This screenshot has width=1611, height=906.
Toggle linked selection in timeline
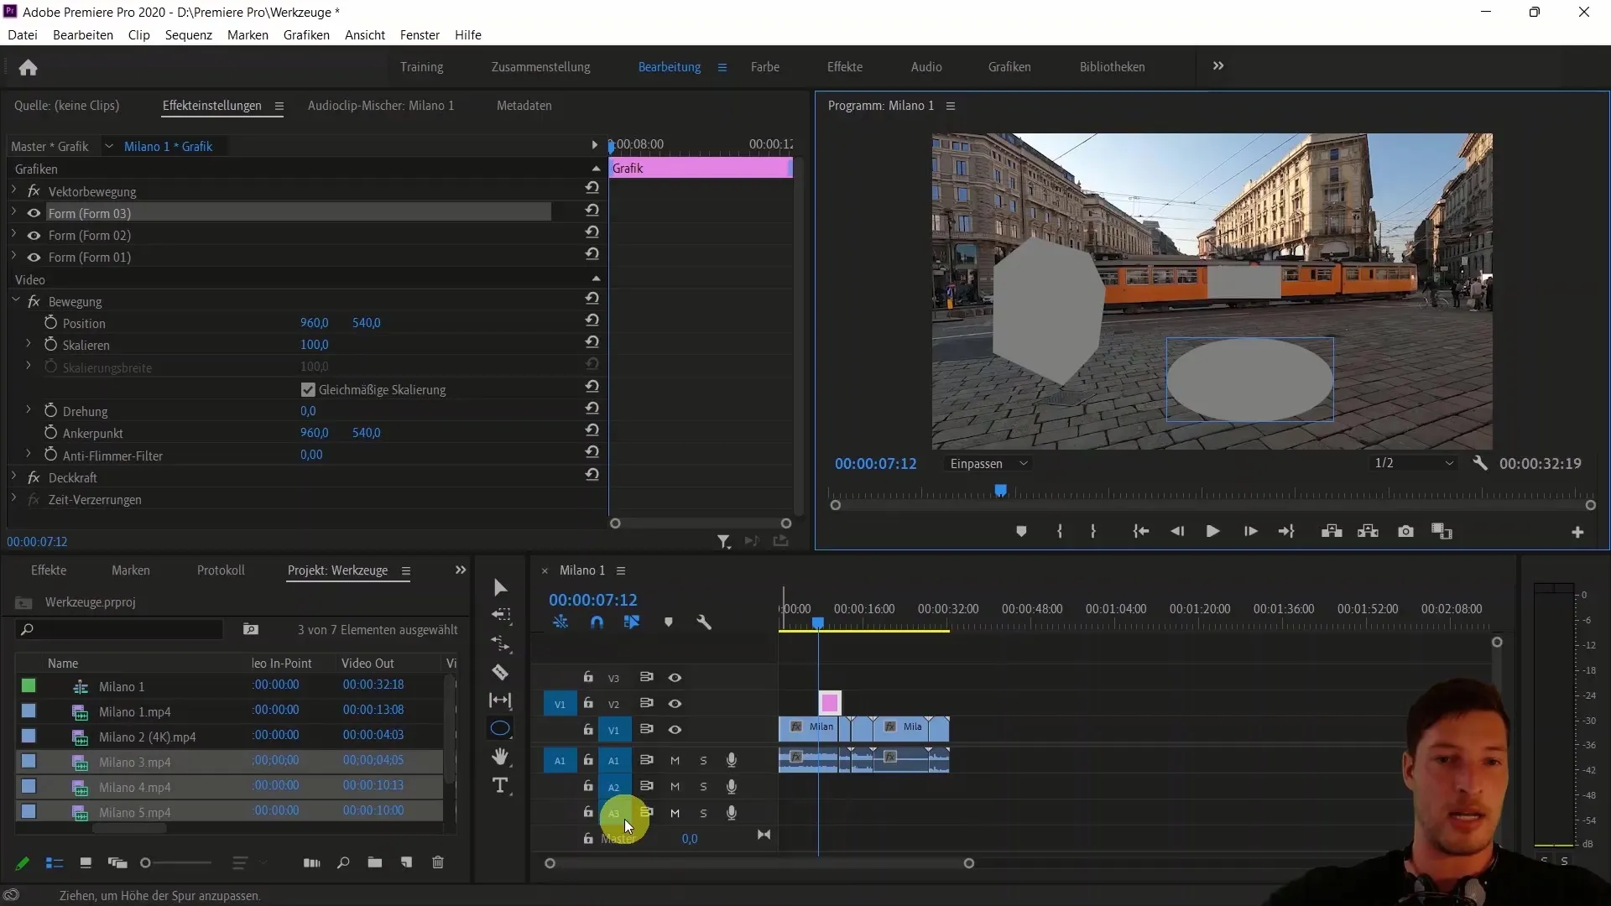pyautogui.click(x=632, y=622)
